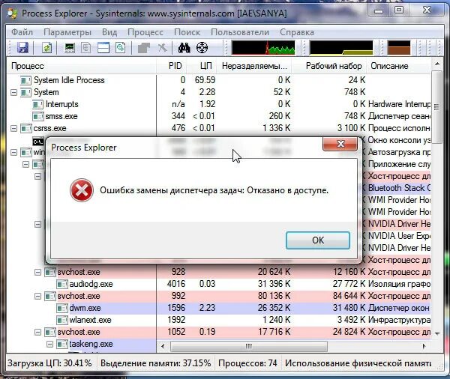Toggle Show Process Tree toolbar icon
Viewport: 450px width, 379px height.
coord(85,48)
